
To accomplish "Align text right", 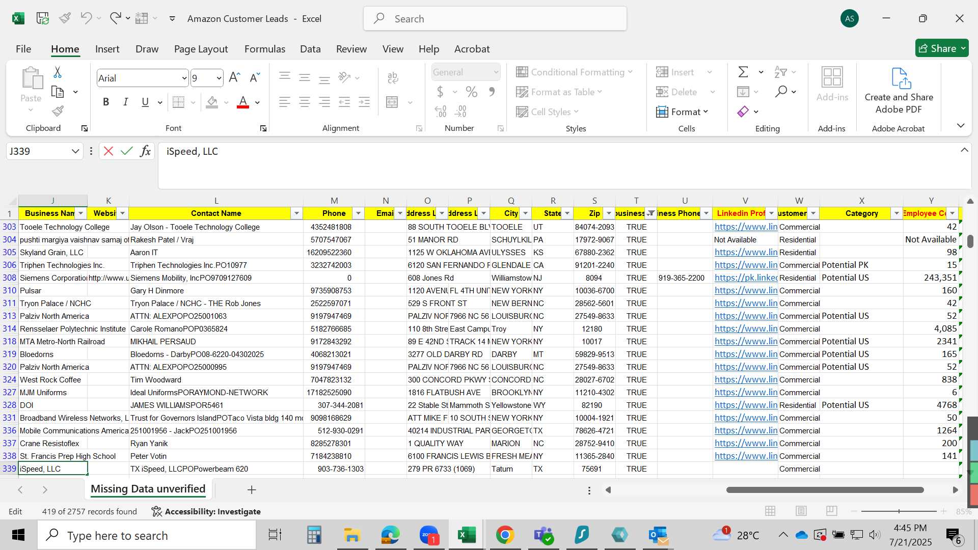I will [x=324, y=102].
